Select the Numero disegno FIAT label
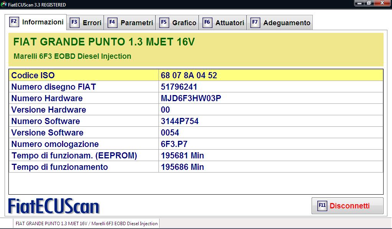 (54, 87)
